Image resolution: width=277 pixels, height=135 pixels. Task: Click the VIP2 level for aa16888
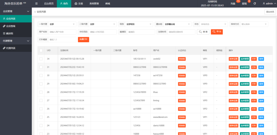click(x=205, y=109)
